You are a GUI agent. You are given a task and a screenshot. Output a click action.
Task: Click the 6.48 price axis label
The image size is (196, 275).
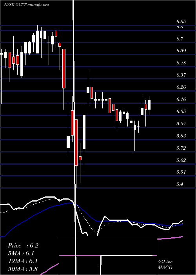pyautogui.click(x=181, y=63)
